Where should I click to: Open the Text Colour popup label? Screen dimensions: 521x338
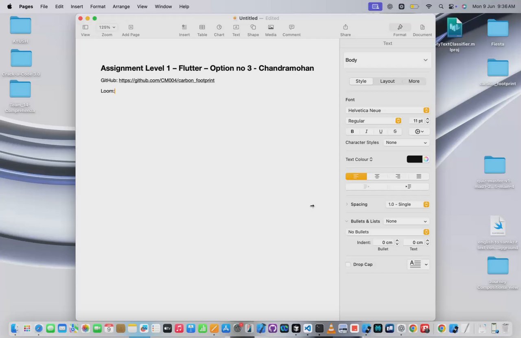point(359,160)
